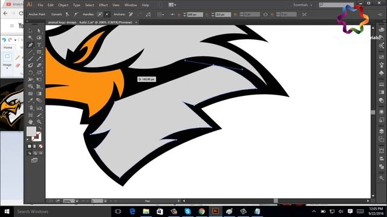Screen dimensions: 387x217
Task: Select the Pen tool in toolbar
Action: pos(30,45)
